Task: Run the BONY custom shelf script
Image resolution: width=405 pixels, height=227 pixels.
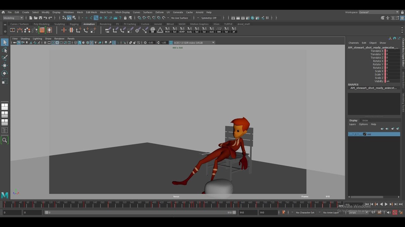Action: [182, 30]
